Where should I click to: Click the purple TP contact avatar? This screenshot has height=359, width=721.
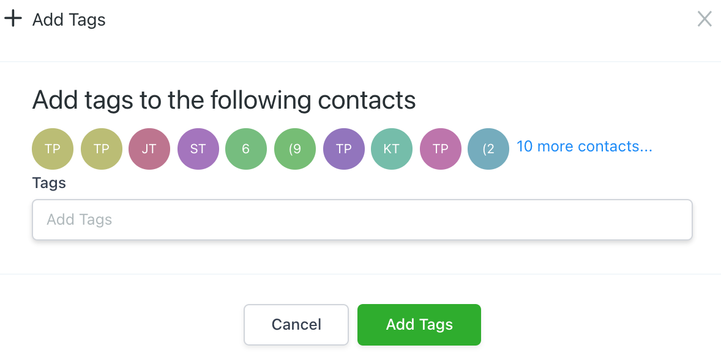click(x=343, y=148)
